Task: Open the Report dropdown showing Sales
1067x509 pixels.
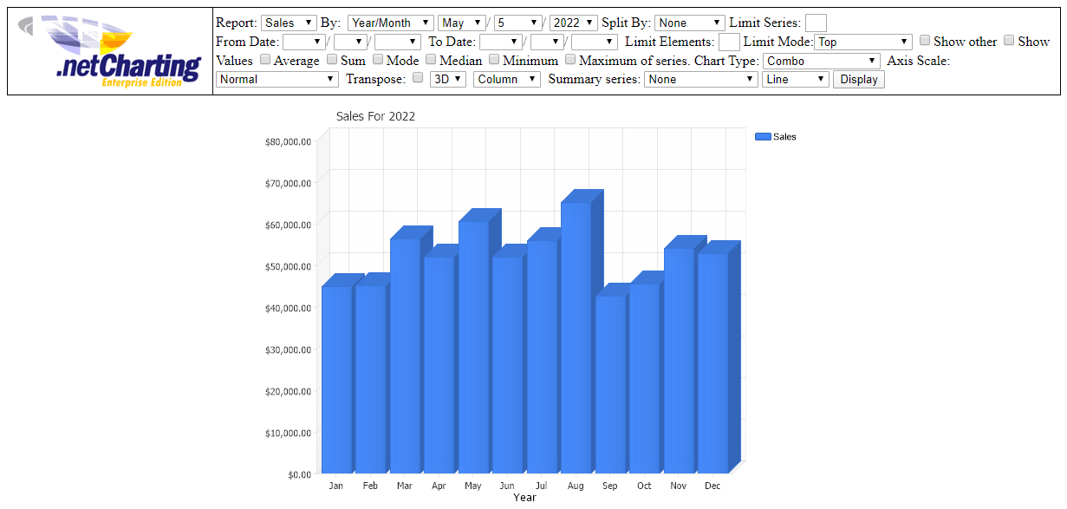Action: pos(289,23)
